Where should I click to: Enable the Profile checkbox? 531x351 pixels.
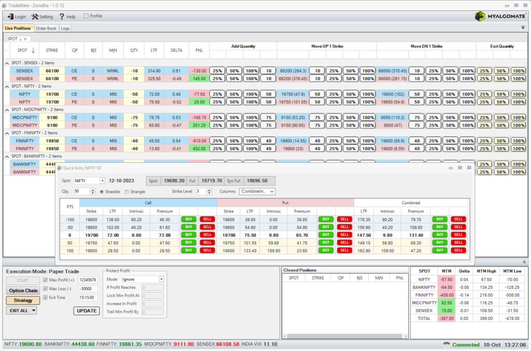pyautogui.click(x=86, y=16)
